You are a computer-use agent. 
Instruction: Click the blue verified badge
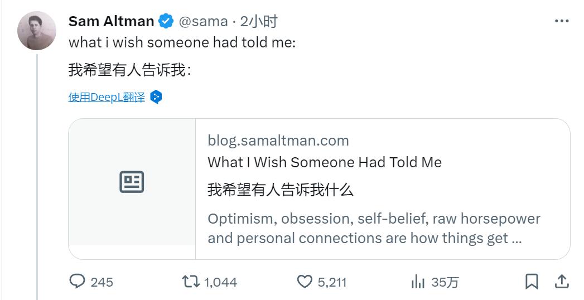(166, 22)
